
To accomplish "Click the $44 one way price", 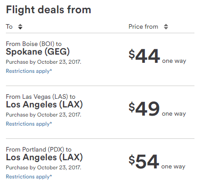I will (x=157, y=56).
